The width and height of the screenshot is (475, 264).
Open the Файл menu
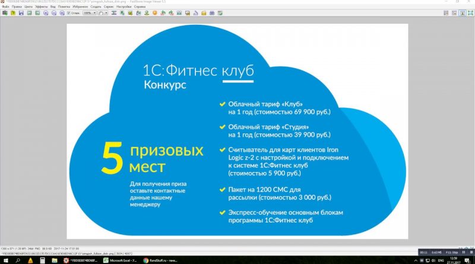pos(5,7)
